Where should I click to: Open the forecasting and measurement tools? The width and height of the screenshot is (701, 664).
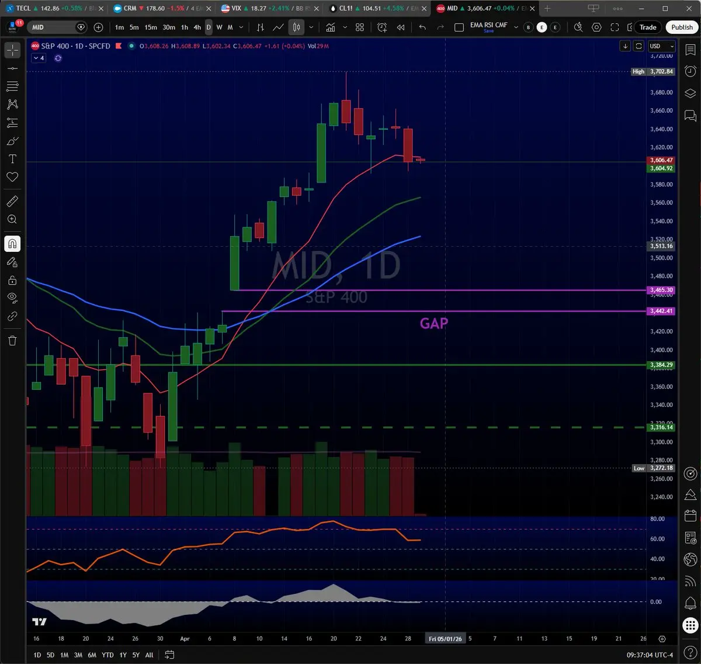click(12, 123)
